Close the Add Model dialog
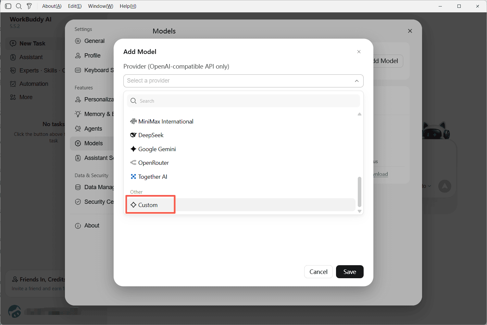Screen dimensions: 487x325 coord(359,52)
